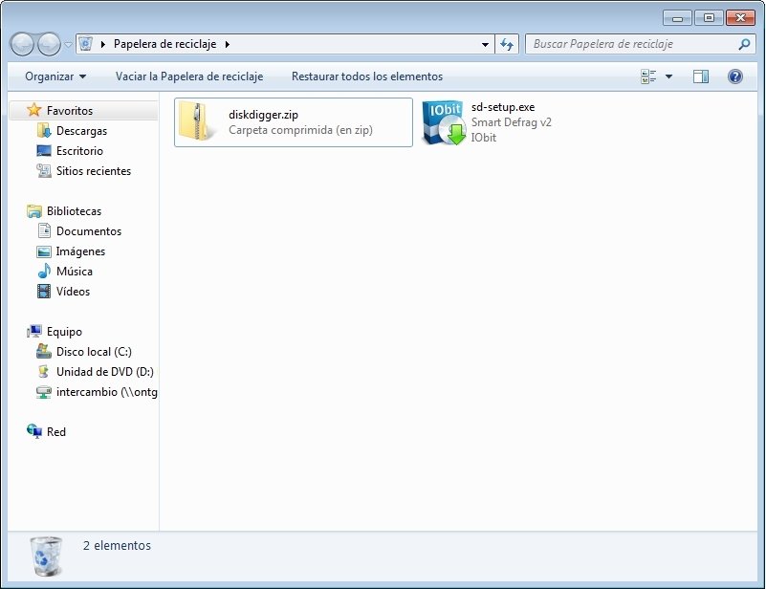This screenshot has width=766, height=589.
Task: Click the Recycle Bin icon in details pane
Action: coord(47,556)
